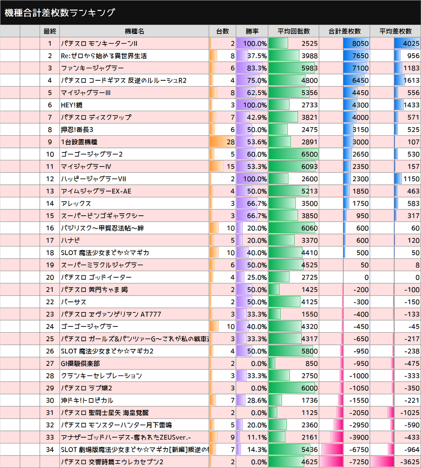Click the 機種合計差枚数ランキング title
The image size is (421, 468).
click(x=60, y=12)
